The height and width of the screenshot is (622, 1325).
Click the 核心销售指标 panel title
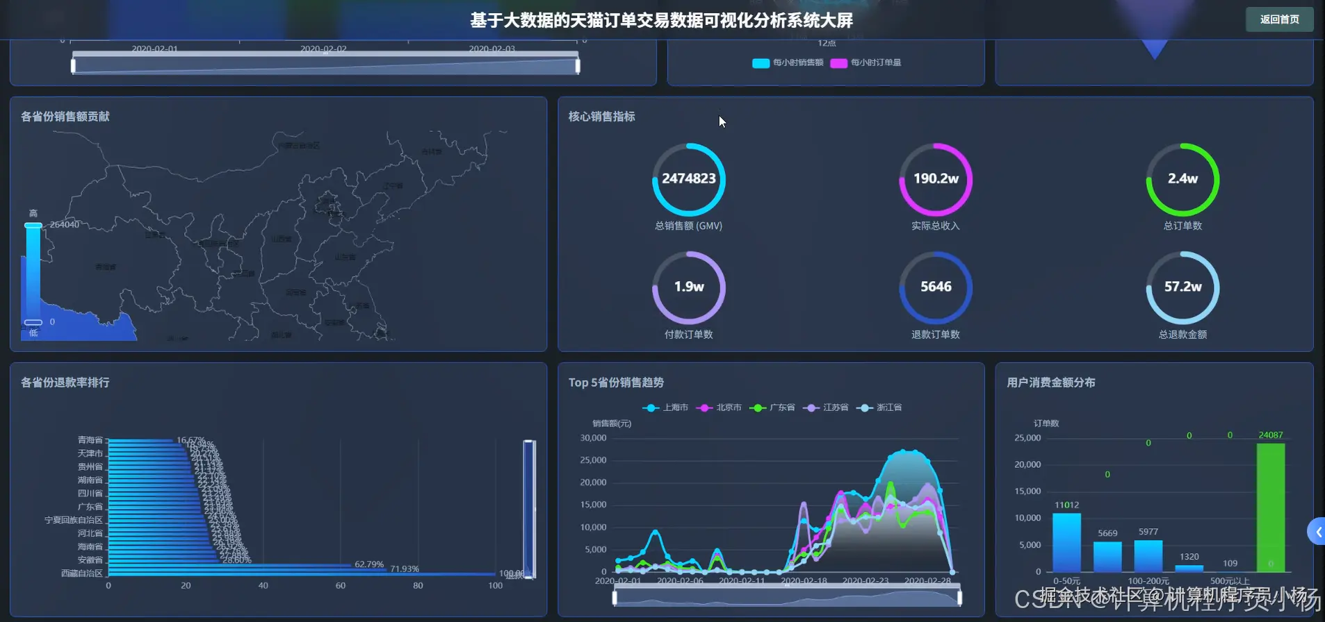click(x=602, y=117)
